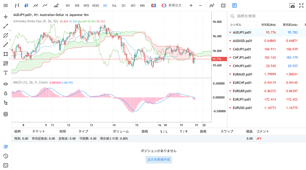The height and width of the screenshot is (170, 306).
Task: Click the Ichimoku Kinko Hyo indicator label
Action: point(36,21)
